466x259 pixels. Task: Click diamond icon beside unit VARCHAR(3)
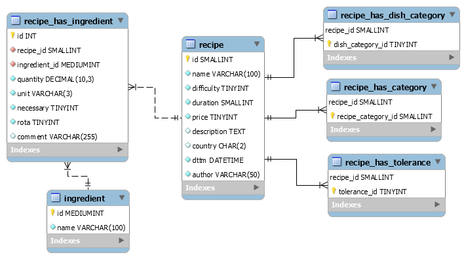12,93
